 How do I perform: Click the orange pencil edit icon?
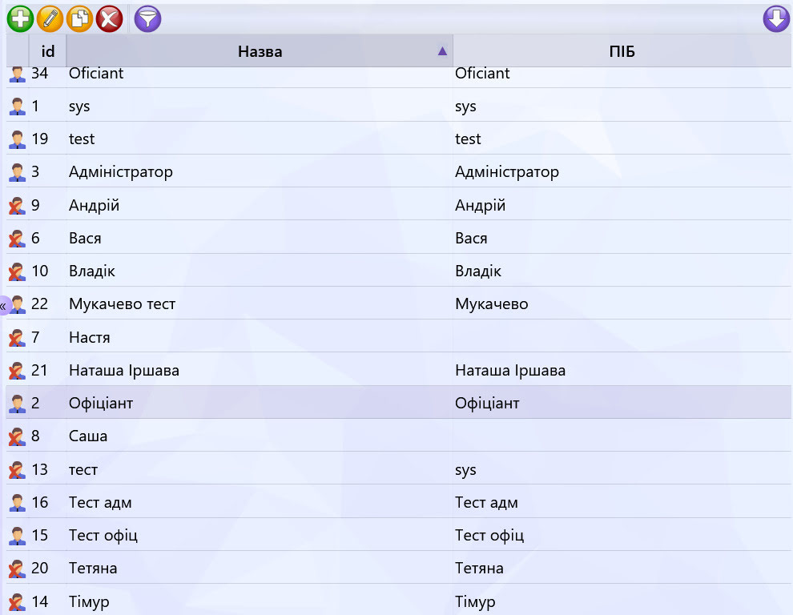tap(50, 19)
